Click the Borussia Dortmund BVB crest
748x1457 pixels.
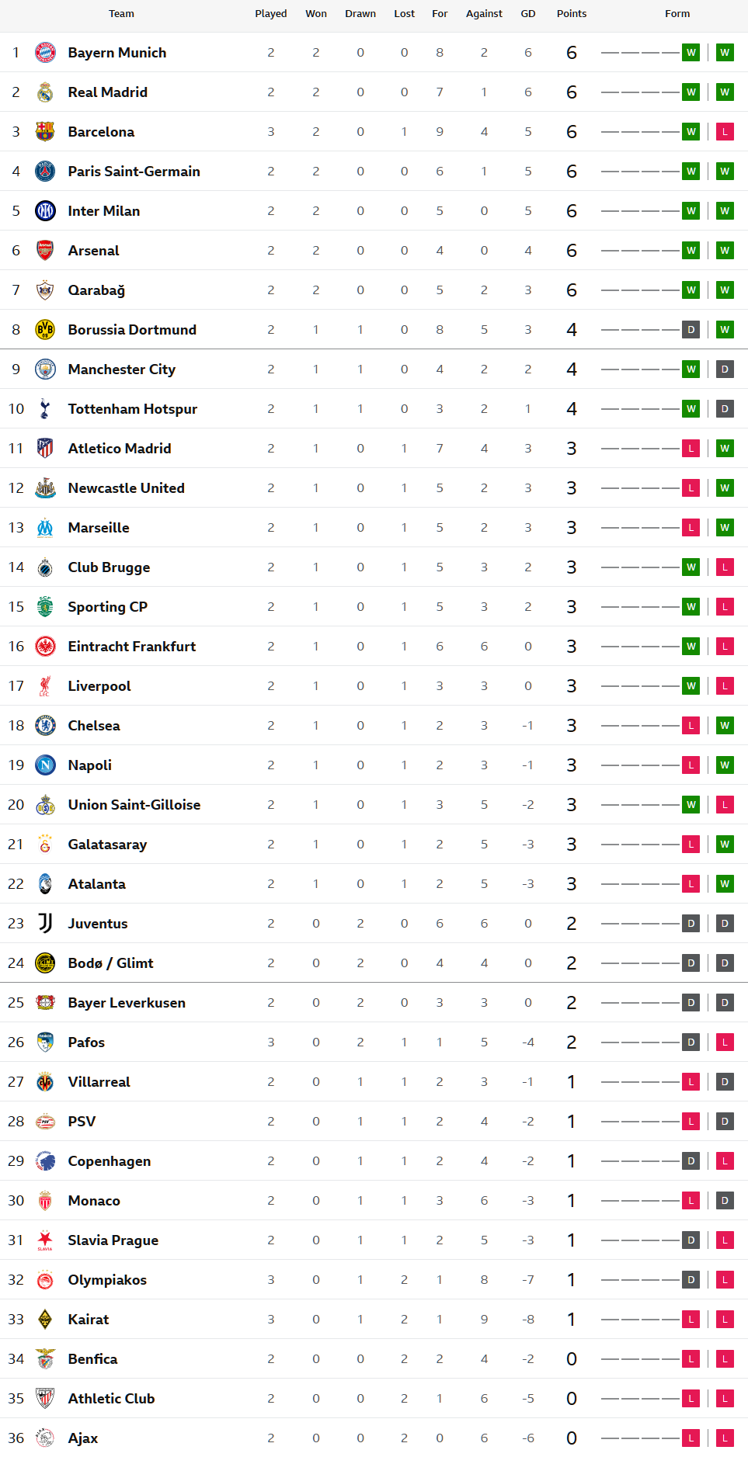(x=45, y=330)
